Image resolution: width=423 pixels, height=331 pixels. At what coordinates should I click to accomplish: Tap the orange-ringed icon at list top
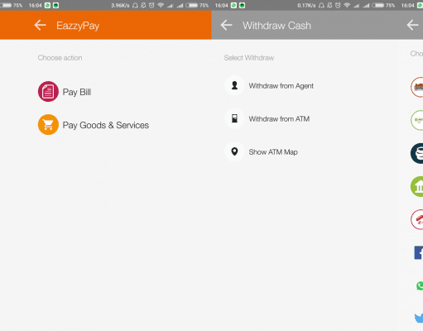coord(417,87)
